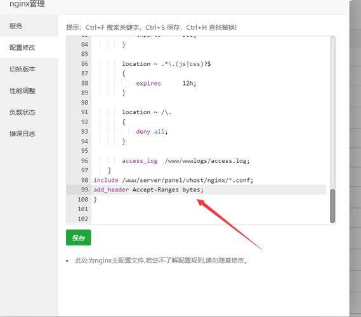
Task: Click line number 100 in gutter
Action: pos(83,200)
